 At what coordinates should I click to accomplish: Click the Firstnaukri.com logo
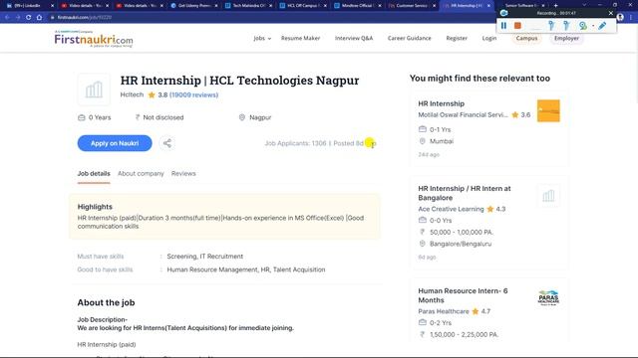[94, 39]
